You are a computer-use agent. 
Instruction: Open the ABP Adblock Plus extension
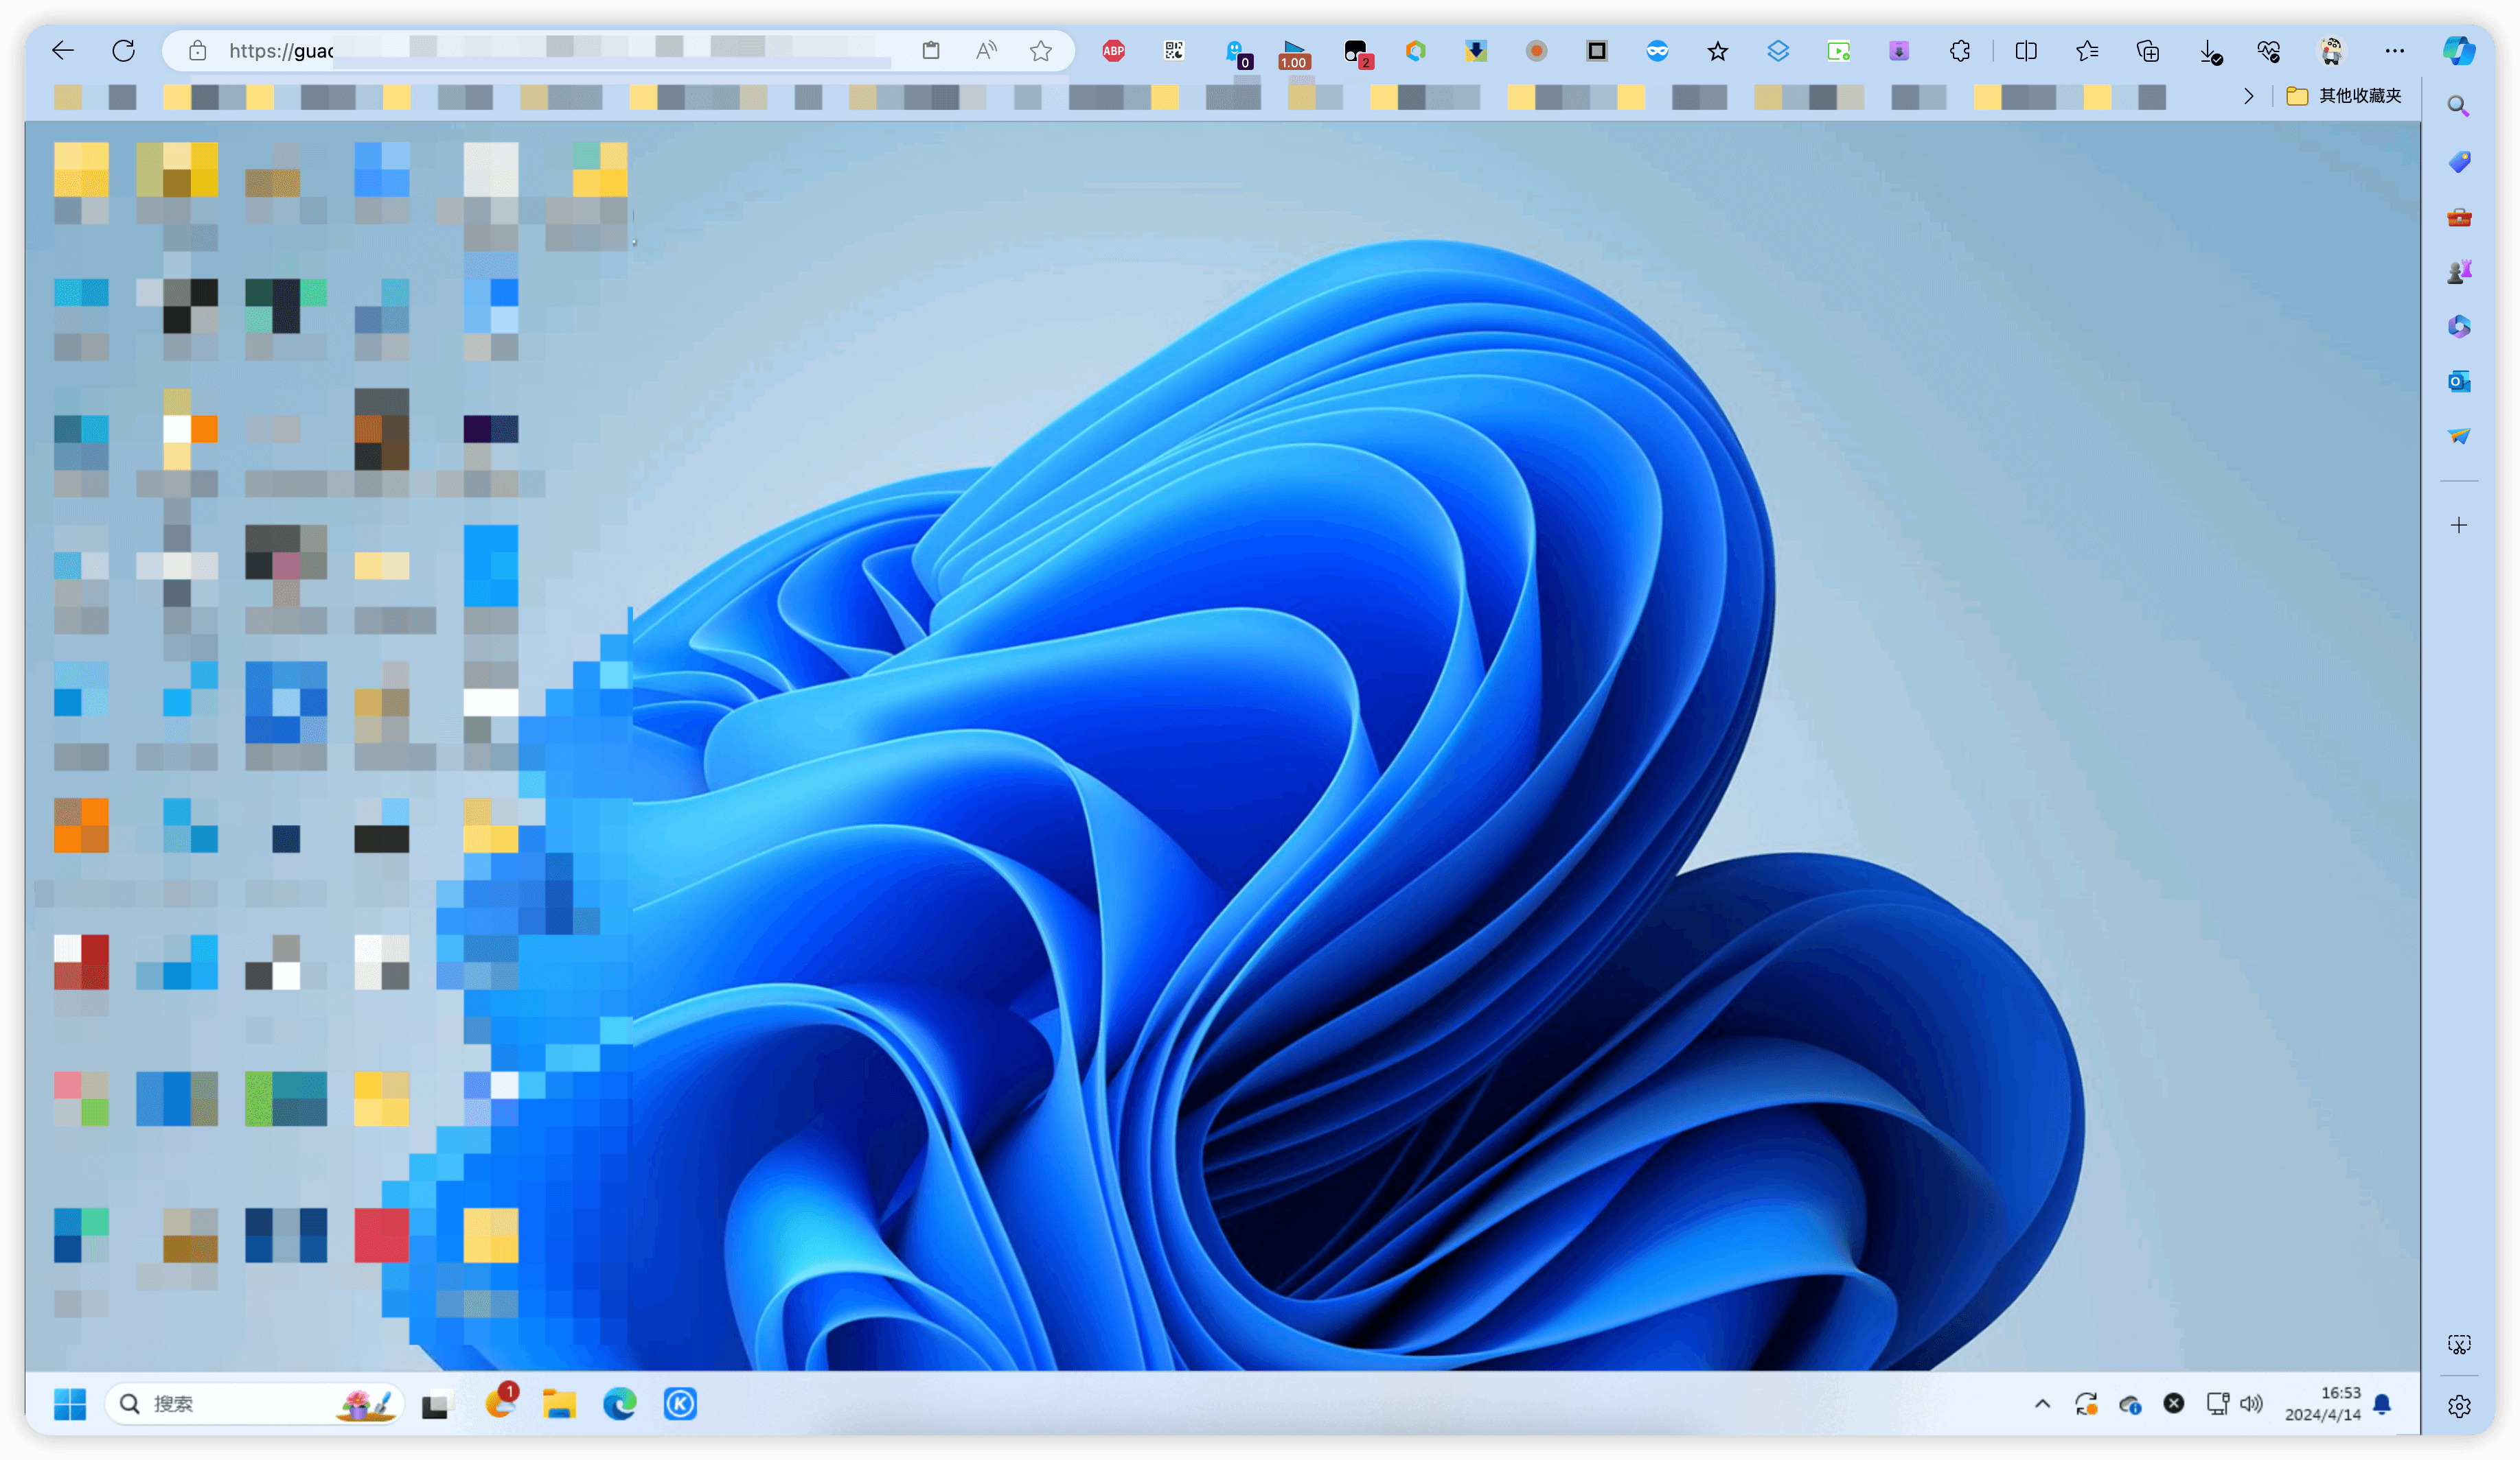click(1113, 50)
